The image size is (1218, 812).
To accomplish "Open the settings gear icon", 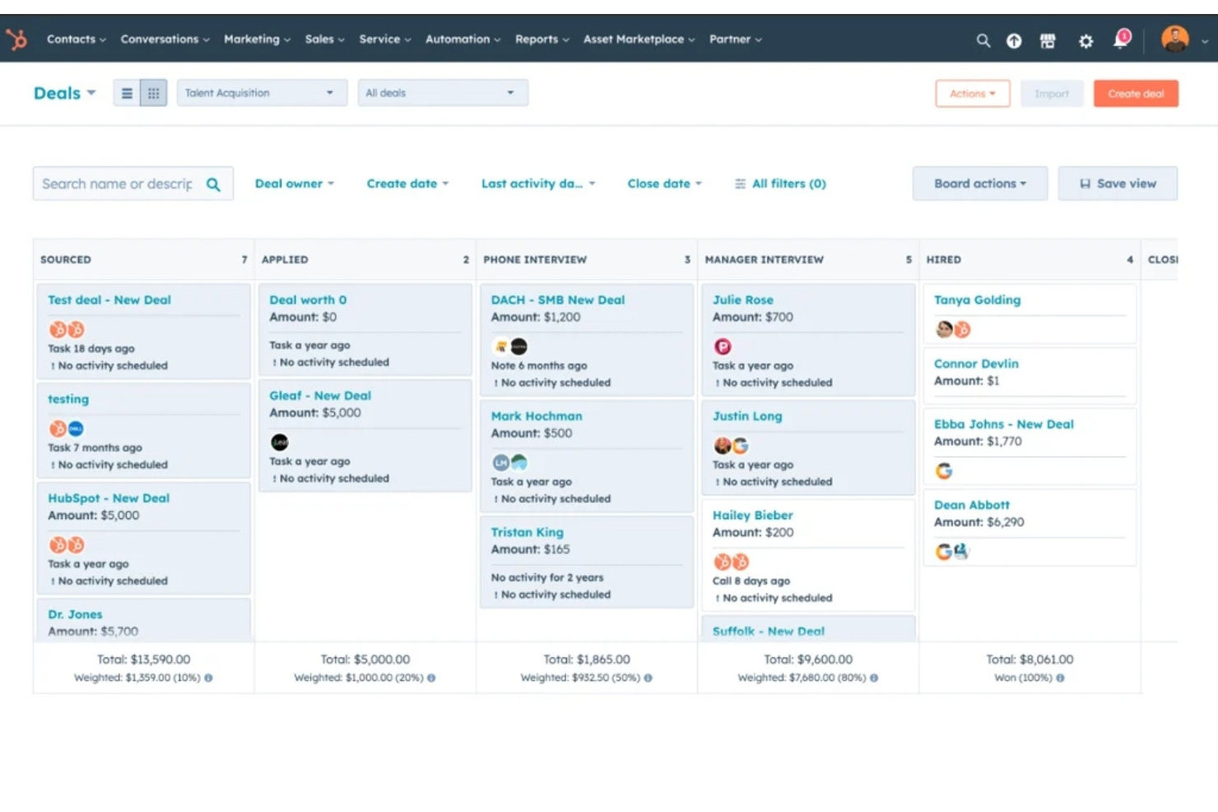I will (1086, 39).
